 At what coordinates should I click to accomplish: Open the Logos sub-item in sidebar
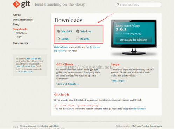pyautogui.click(x=19, y=37)
